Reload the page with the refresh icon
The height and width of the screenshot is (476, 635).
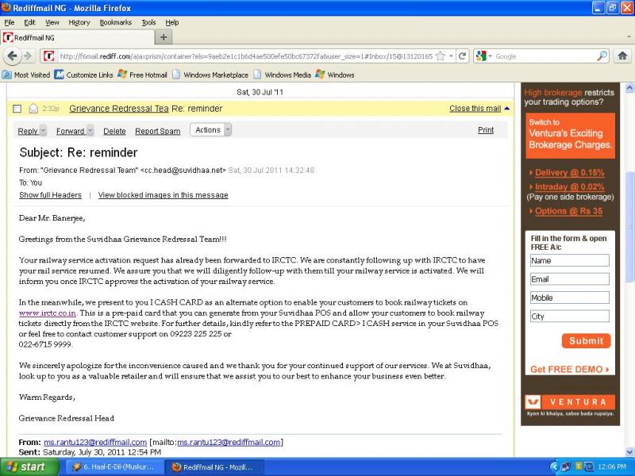[x=462, y=56]
